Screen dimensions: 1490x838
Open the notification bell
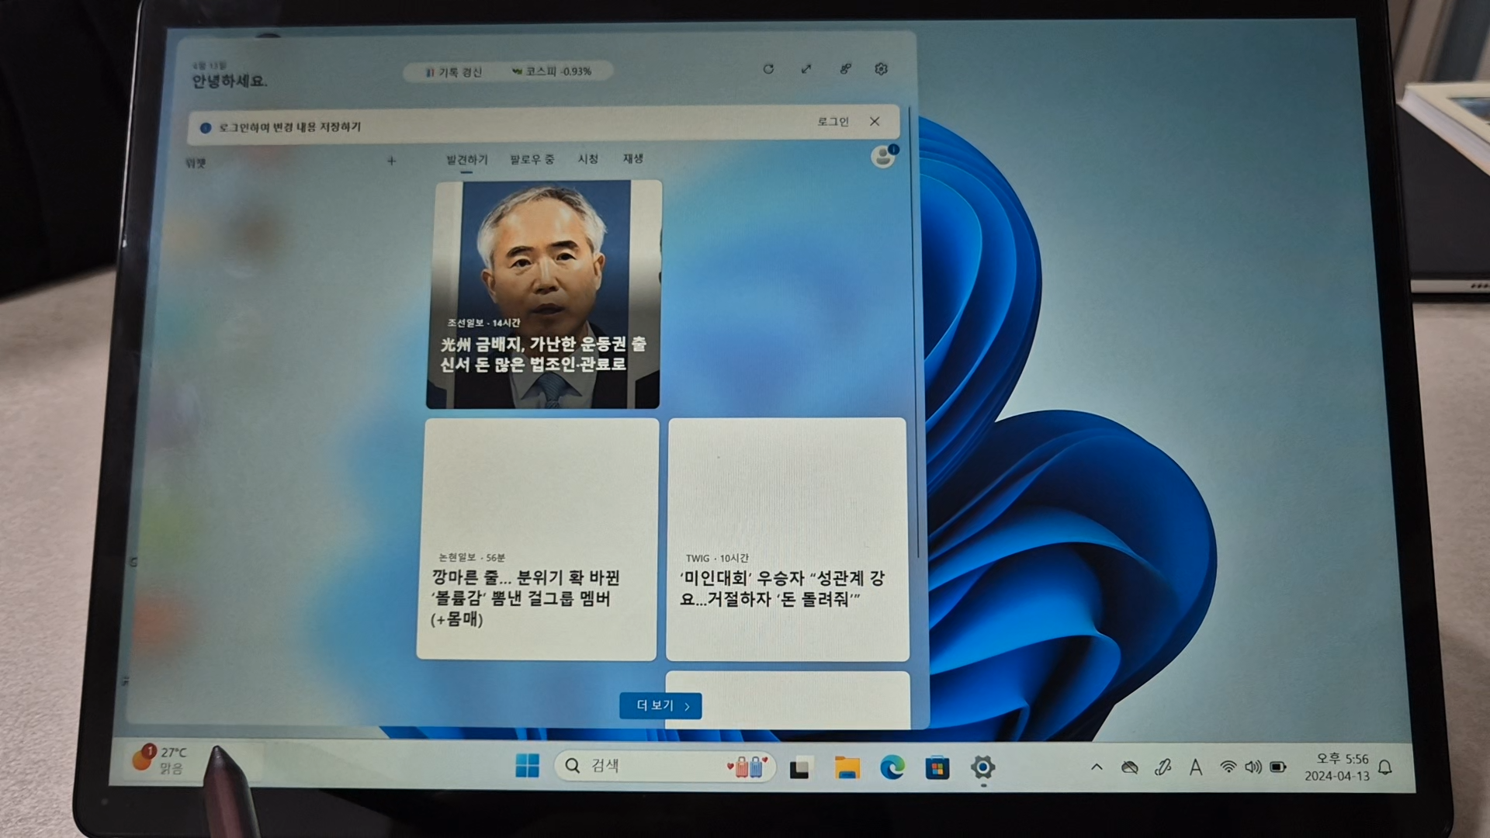(x=1384, y=767)
